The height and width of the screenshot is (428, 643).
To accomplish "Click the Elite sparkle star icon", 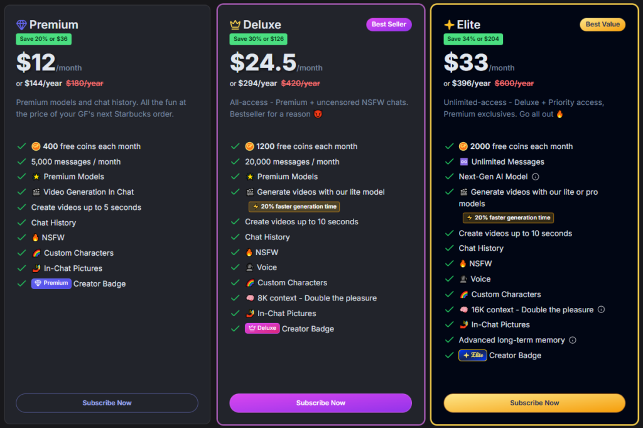I will point(449,25).
